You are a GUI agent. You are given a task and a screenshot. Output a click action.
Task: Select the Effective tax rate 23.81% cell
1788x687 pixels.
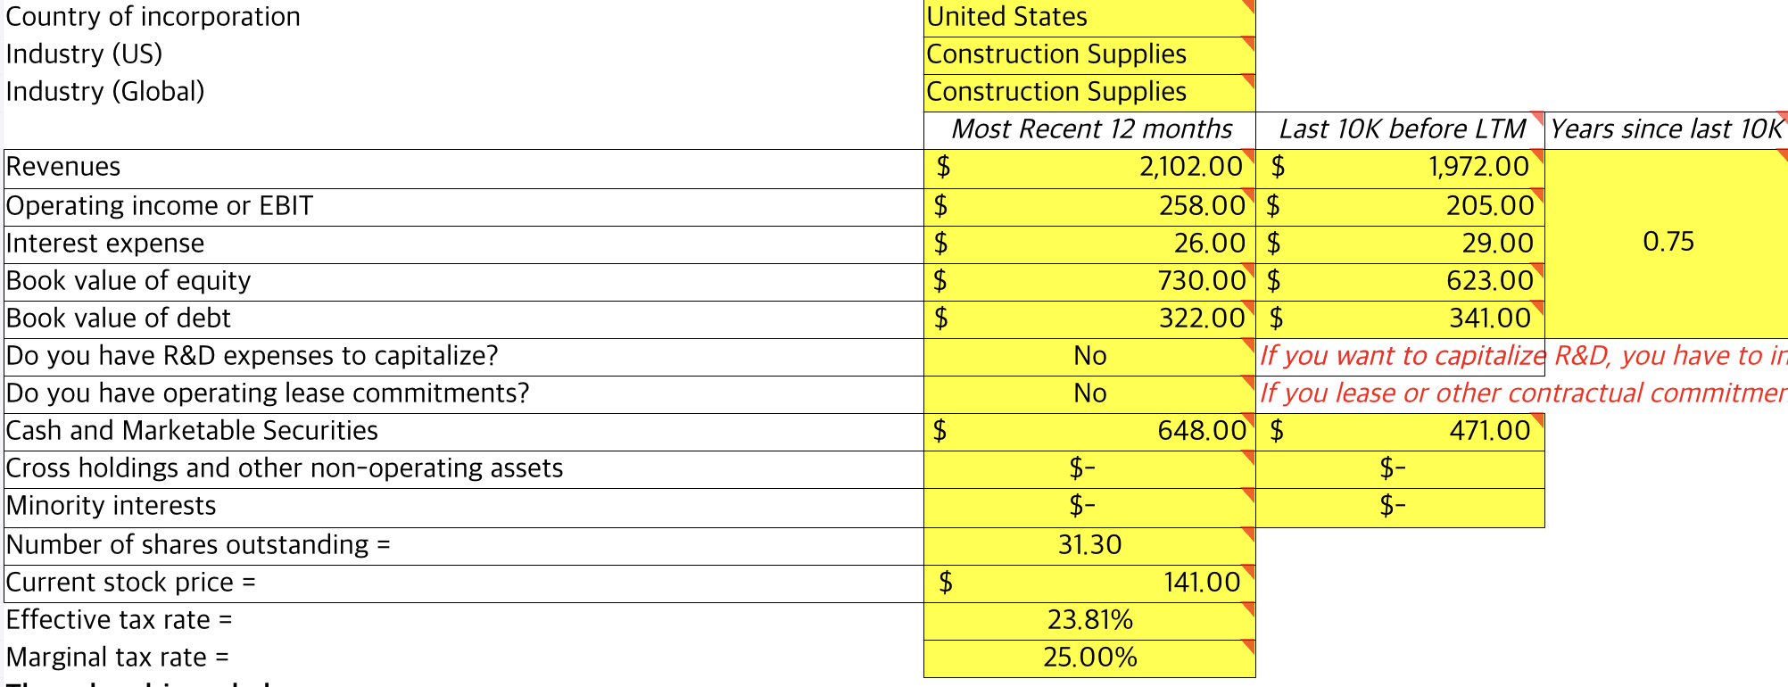[1089, 621]
